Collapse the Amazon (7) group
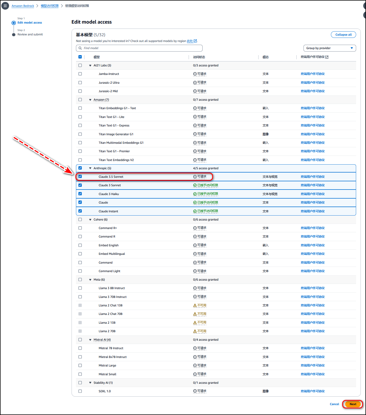 (x=90, y=100)
